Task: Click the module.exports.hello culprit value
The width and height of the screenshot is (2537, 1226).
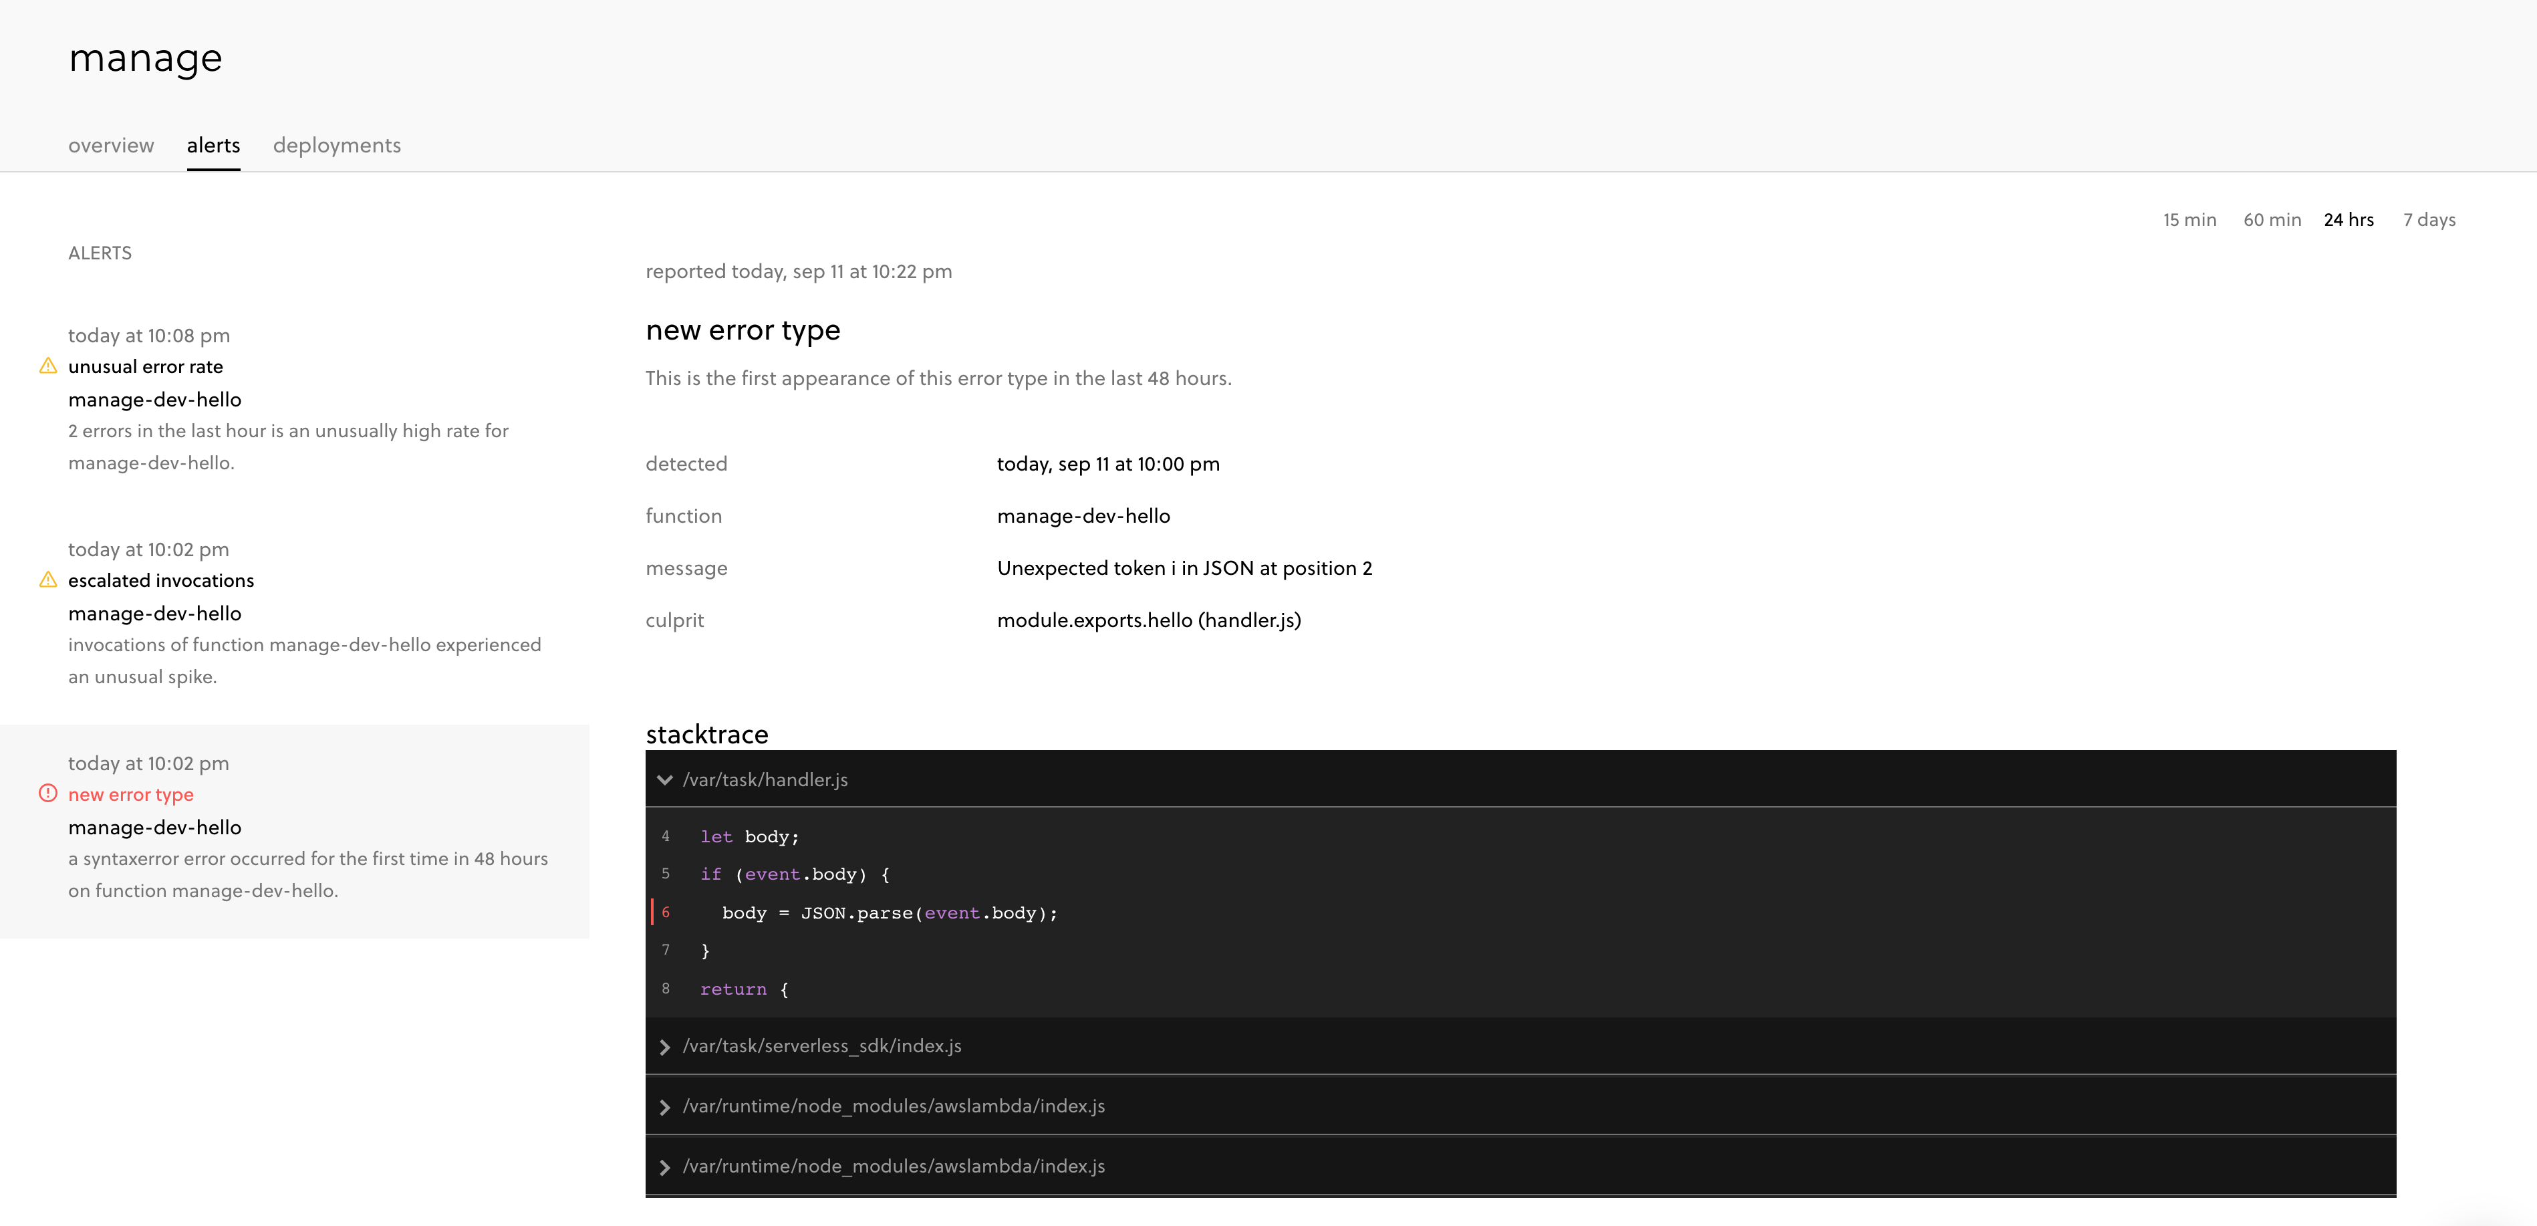Action: click(x=1148, y=620)
